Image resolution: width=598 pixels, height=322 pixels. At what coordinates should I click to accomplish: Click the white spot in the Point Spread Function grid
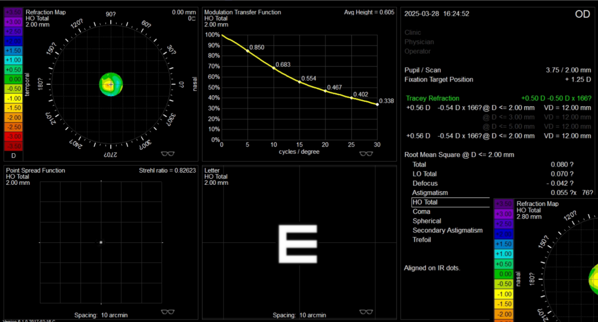pos(101,242)
